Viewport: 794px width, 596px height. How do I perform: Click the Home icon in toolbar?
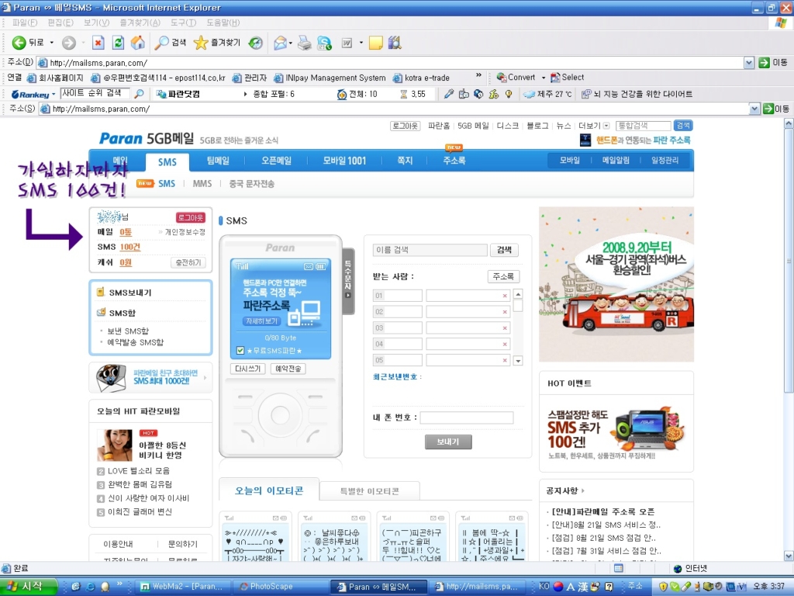click(x=138, y=43)
